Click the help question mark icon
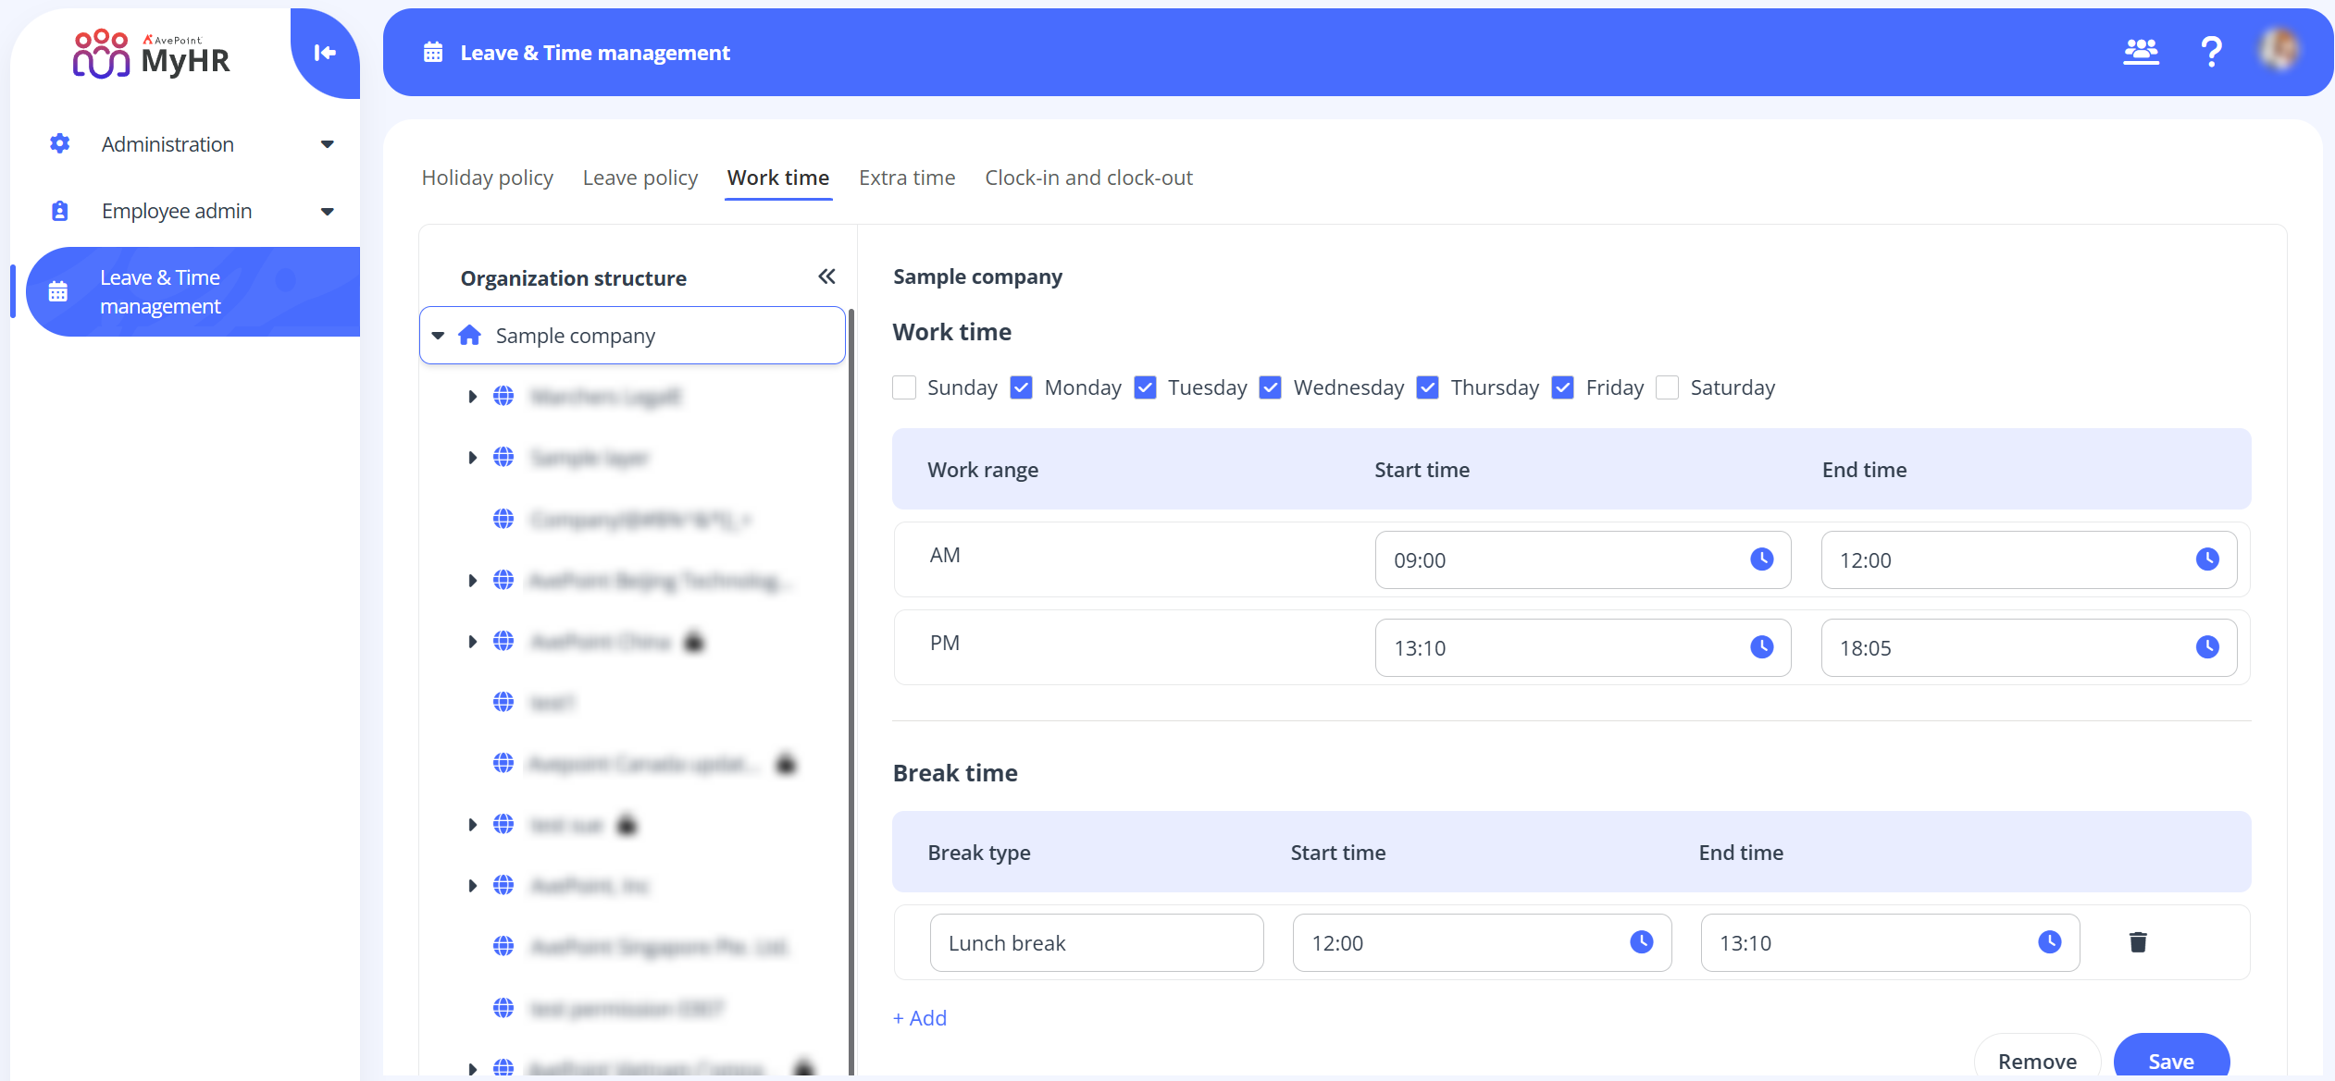2335x1081 pixels. 2211,52
